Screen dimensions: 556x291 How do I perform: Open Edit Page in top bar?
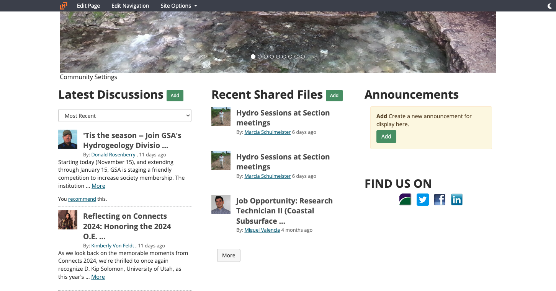coord(88,6)
